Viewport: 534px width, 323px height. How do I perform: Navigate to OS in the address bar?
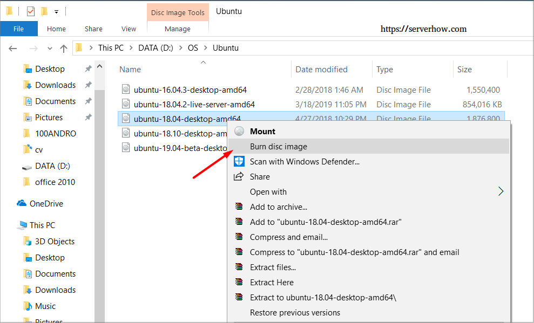point(193,48)
